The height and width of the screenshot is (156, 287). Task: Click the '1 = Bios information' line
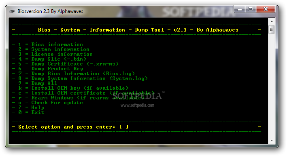click(x=47, y=44)
